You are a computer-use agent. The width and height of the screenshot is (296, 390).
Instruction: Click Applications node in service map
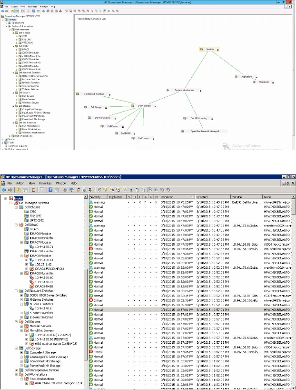pos(247,77)
